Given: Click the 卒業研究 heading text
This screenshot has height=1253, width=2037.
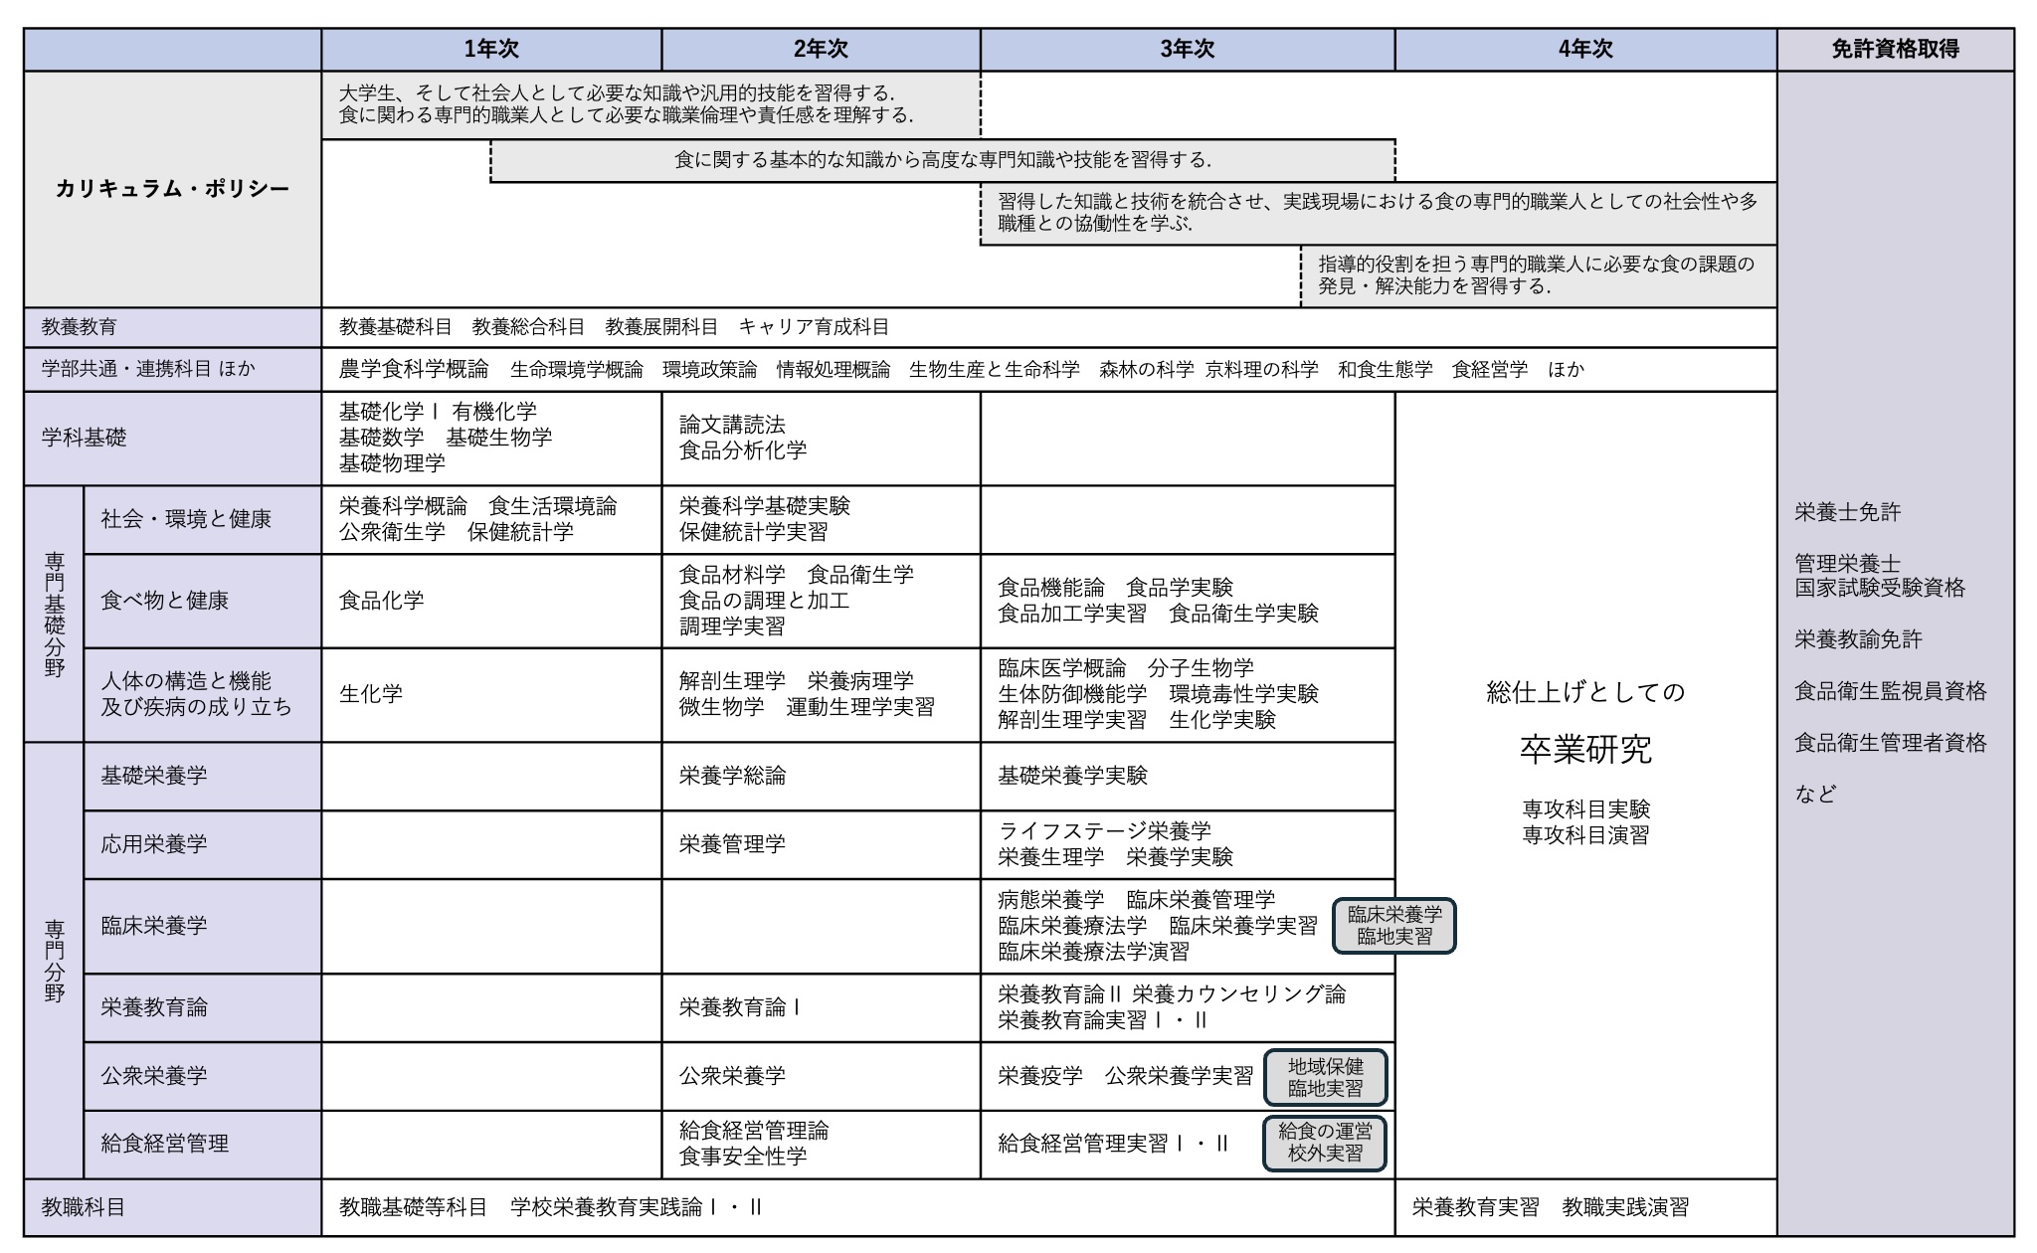Looking at the screenshot, I should [1585, 750].
